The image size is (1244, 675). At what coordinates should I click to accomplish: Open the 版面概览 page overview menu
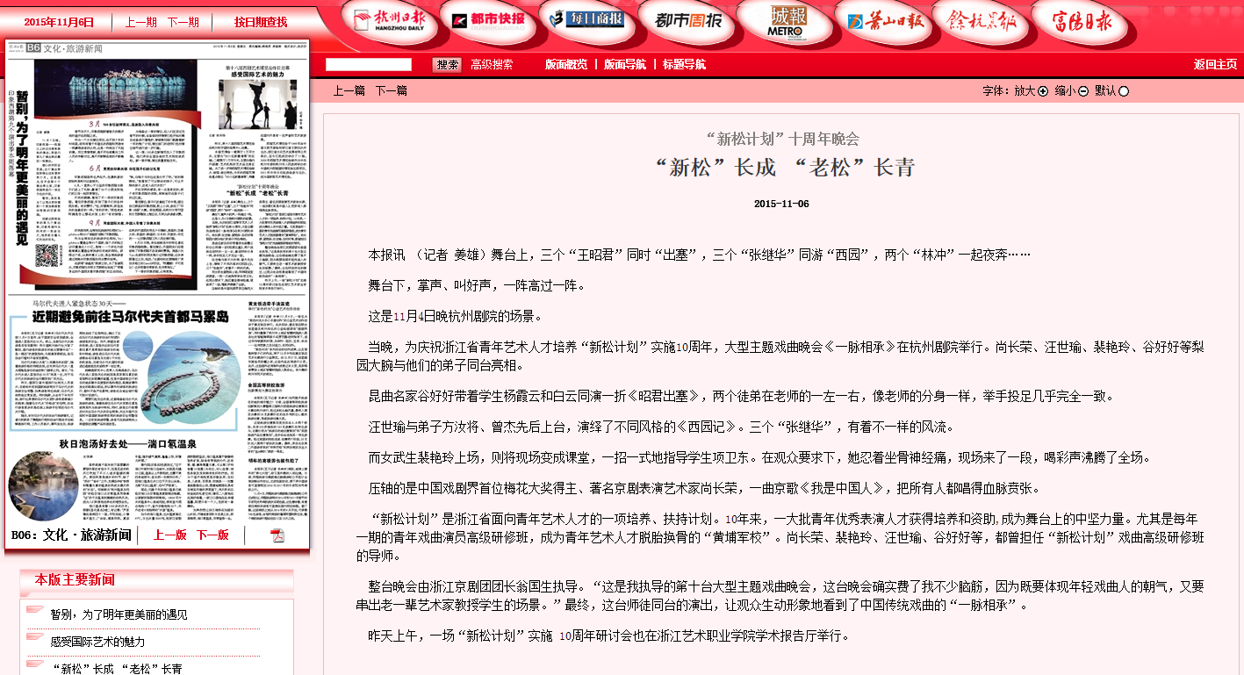[565, 64]
